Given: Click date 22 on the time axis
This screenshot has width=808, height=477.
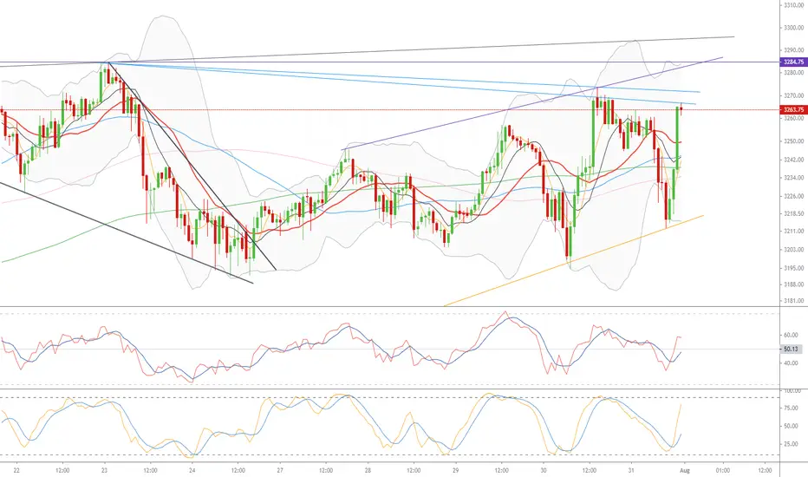Looking at the screenshot, I should [17, 470].
